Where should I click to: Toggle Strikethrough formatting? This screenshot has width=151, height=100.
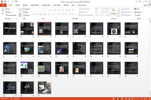pyautogui.click(x=43, y=14)
